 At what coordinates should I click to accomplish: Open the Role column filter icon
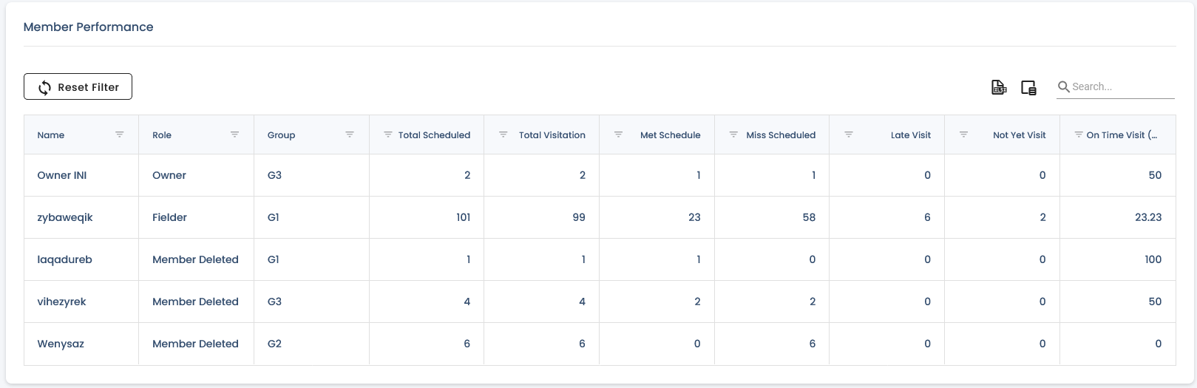coord(234,135)
